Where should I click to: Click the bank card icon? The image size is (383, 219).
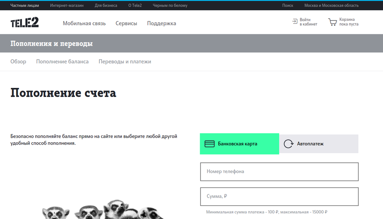(x=209, y=144)
